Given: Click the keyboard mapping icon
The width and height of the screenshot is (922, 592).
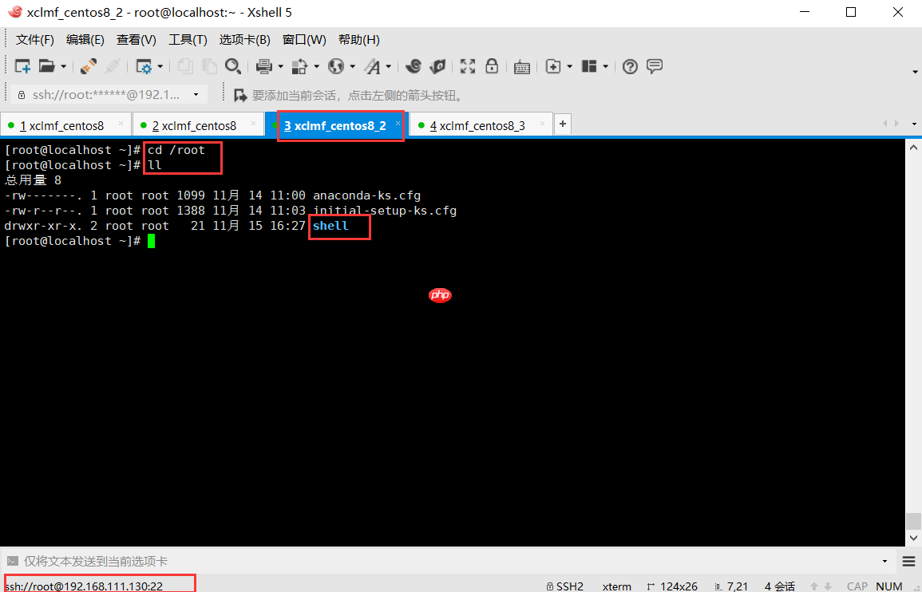Looking at the screenshot, I should coord(521,67).
